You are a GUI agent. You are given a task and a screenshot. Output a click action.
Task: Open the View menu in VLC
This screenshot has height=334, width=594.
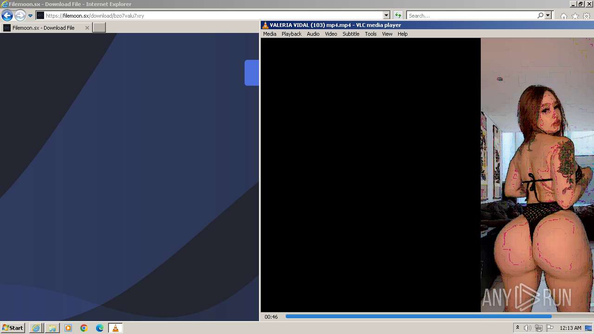coord(387,34)
